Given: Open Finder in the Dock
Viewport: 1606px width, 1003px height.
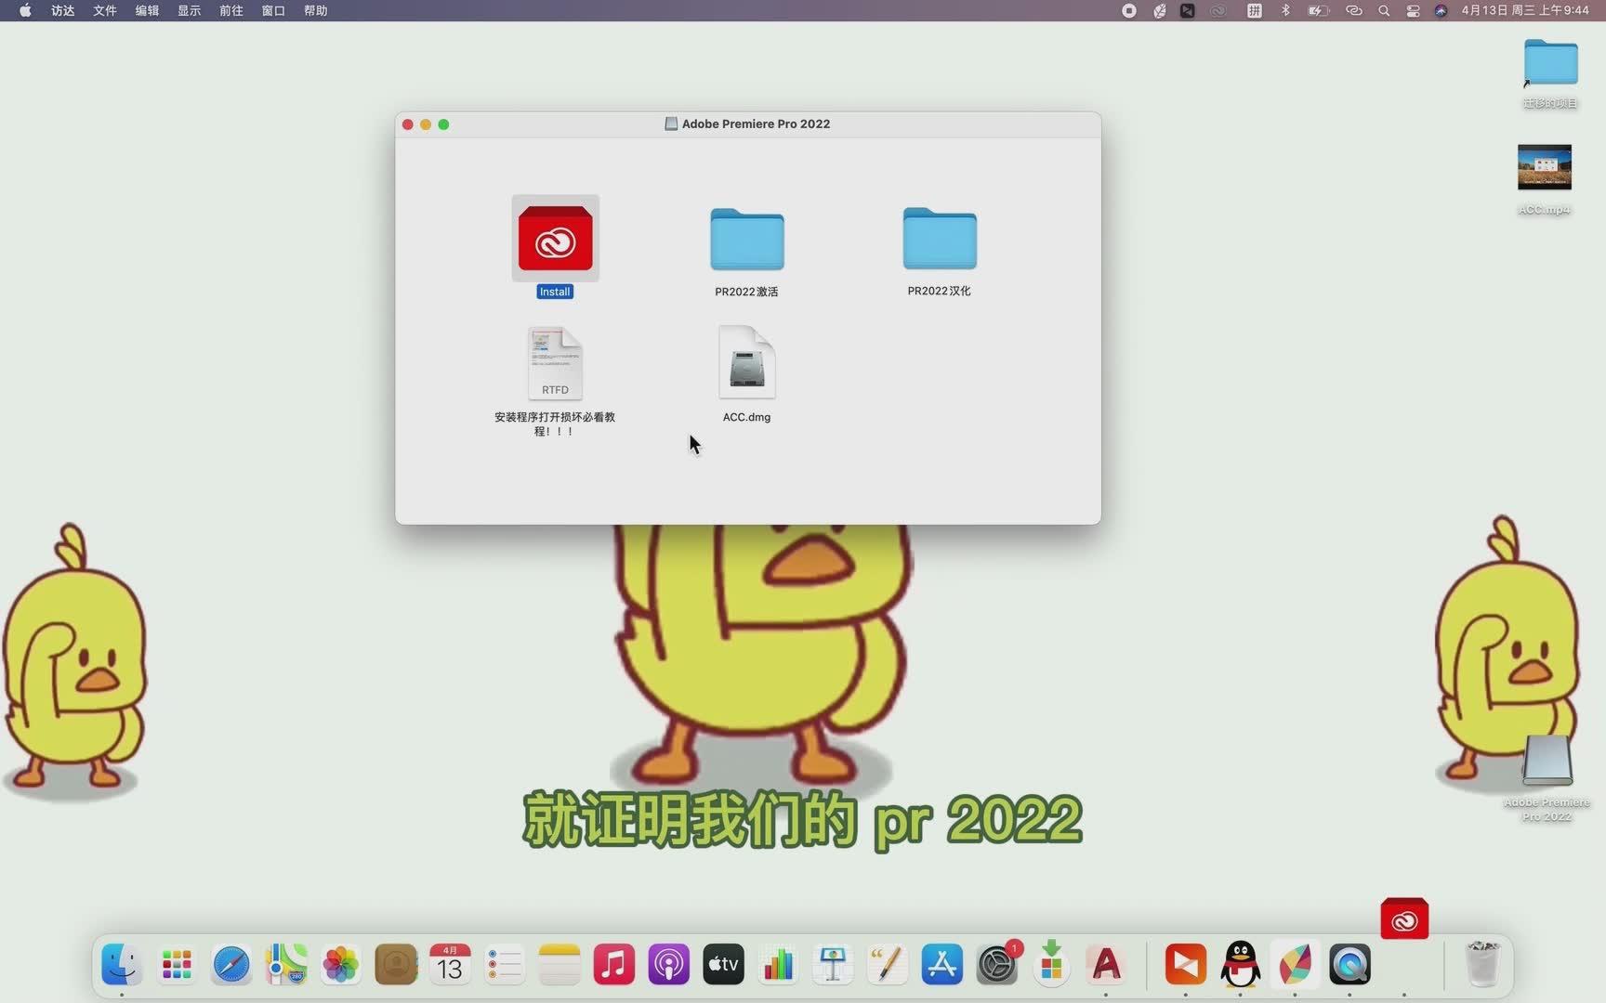Looking at the screenshot, I should click(122, 965).
